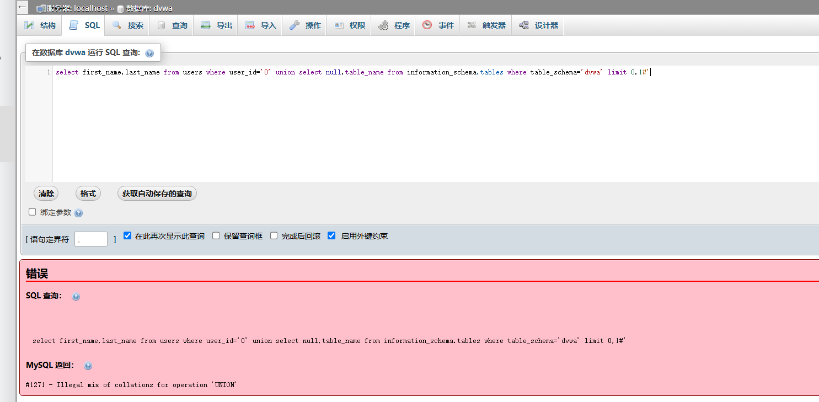Click the database icon in breadcrumb
The image size is (819, 402).
[120, 9]
